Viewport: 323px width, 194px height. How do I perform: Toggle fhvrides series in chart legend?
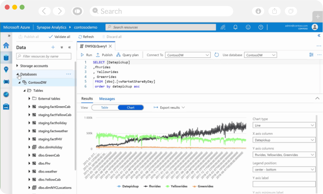152,186
